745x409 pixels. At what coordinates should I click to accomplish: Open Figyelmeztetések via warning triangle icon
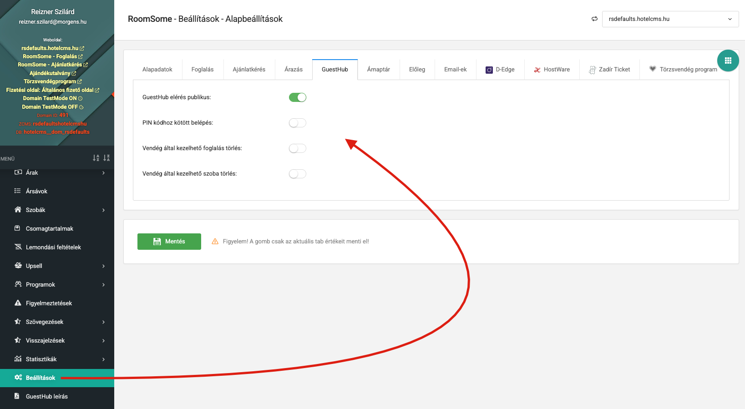[18, 303]
